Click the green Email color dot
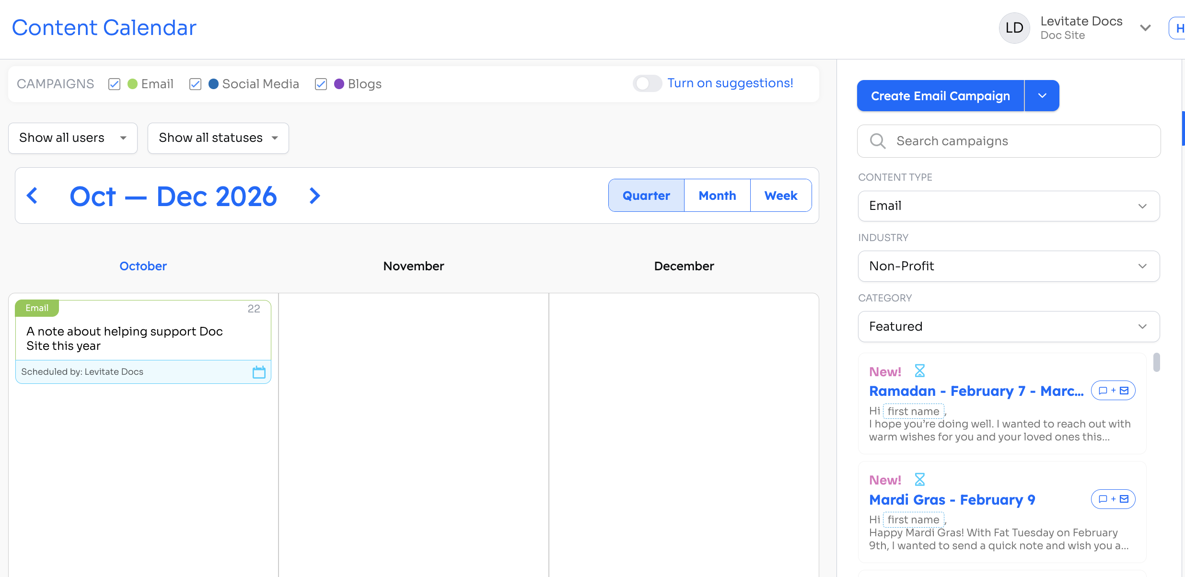This screenshot has width=1185, height=577. click(x=133, y=84)
